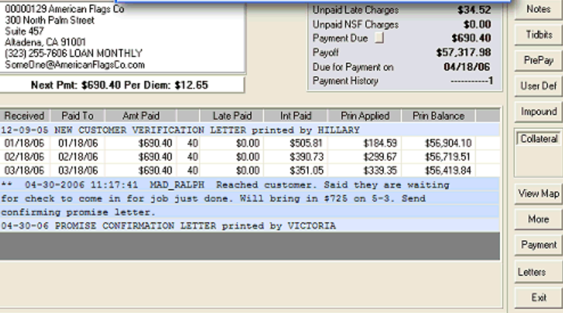The width and height of the screenshot is (563, 313).
Task: Click the Late Paid column header
Action: pos(232,116)
